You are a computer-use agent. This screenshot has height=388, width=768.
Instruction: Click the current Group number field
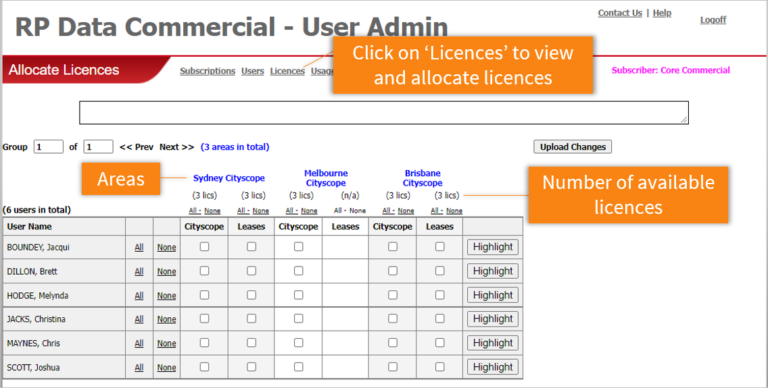pyautogui.click(x=49, y=146)
